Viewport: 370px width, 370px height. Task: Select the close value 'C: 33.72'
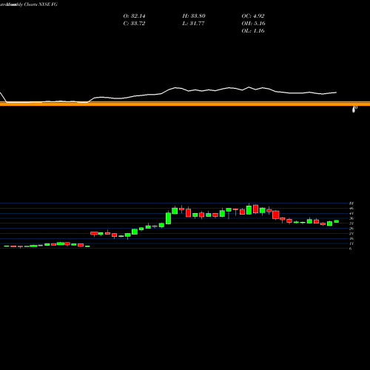tap(134, 24)
